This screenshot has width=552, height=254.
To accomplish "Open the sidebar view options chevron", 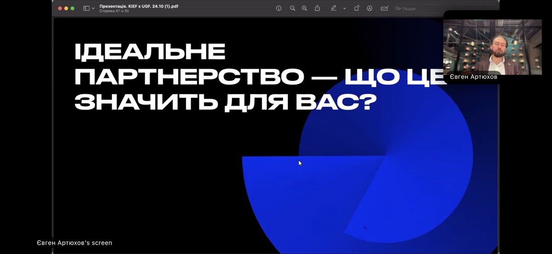I will pyautogui.click(x=93, y=8).
